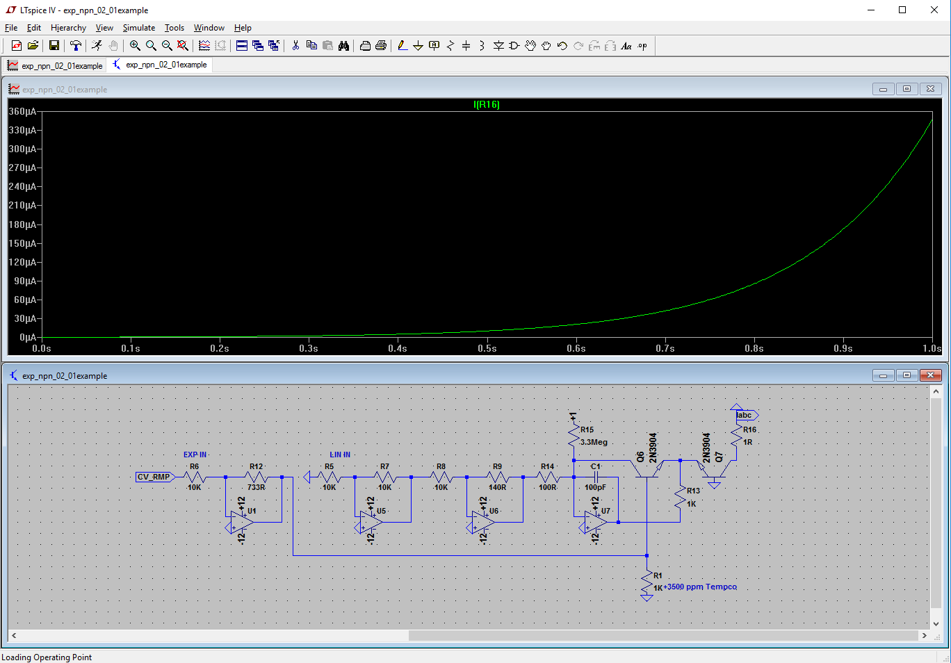Choose the Resistor component tool
951x663 pixels.
coord(450,46)
